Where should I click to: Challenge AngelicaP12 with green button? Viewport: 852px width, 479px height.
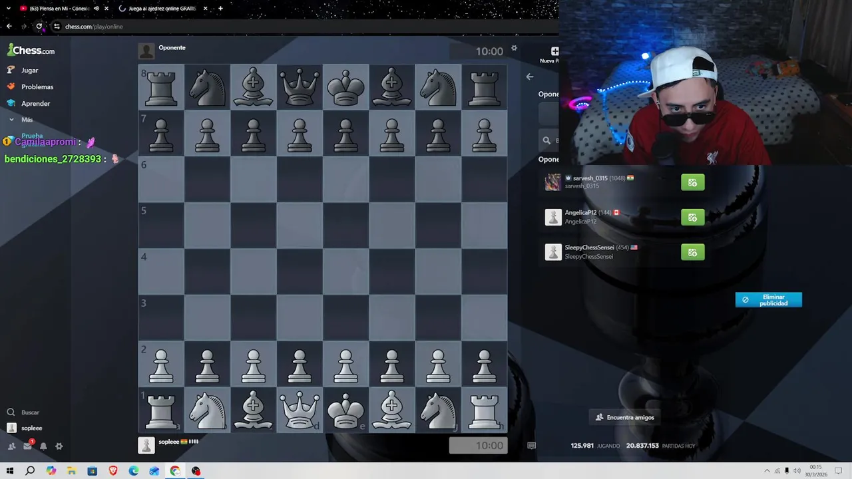pos(692,218)
